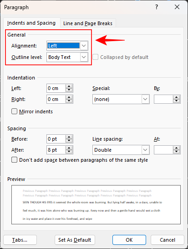Image resolution: width=188 pixels, height=249 pixels.
Task: Click the Set As Default button
Action: 75,240
